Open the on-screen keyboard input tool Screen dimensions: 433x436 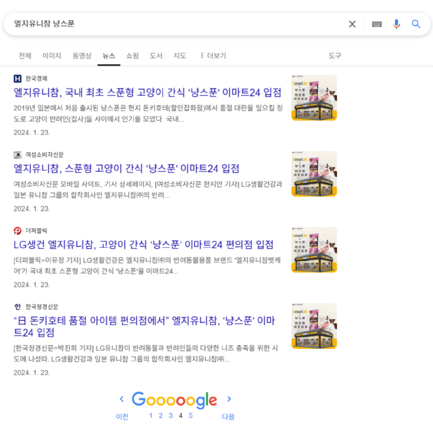pyautogui.click(x=377, y=24)
